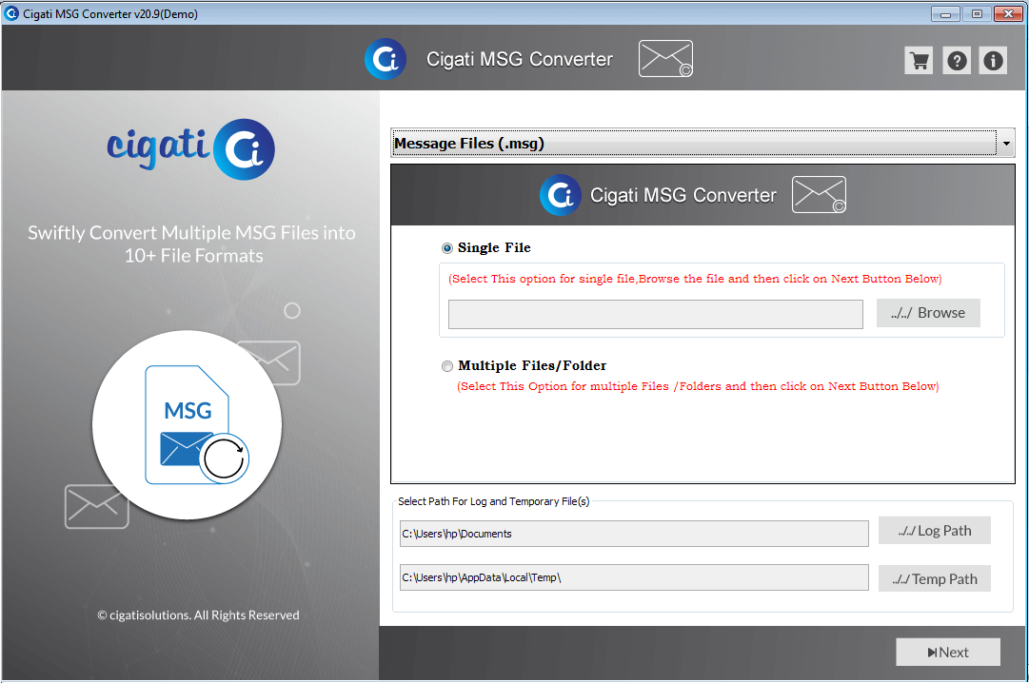This screenshot has width=1029, height=683.
Task: Click the title bar application icon
Action: 11,13
